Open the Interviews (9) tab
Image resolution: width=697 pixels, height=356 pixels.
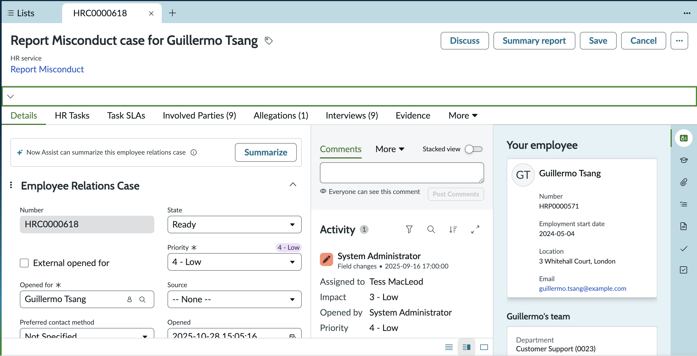click(x=352, y=116)
